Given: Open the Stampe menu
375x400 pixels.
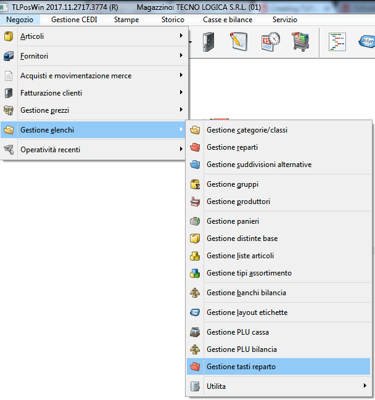Looking at the screenshot, I should pos(126,20).
